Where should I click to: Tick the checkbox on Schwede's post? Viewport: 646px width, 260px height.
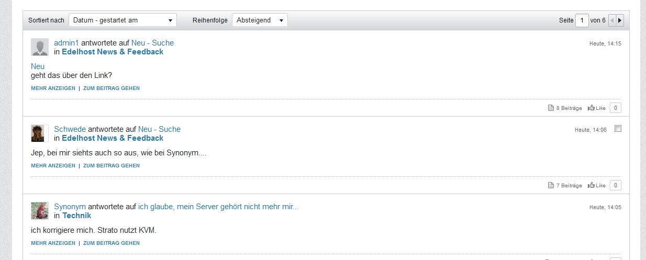pos(618,129)
